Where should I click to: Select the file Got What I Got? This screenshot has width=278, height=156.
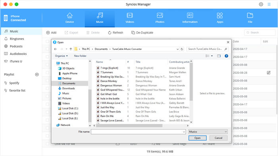[x=109, y=94]
